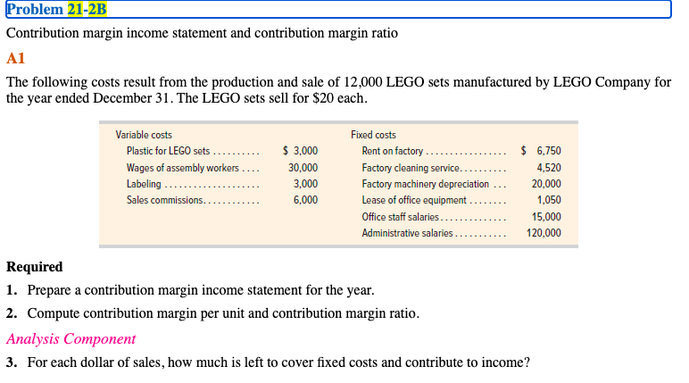Click the 'Fixed costs' table header
Screen dimensions: 689x383
tap(373, 135)
